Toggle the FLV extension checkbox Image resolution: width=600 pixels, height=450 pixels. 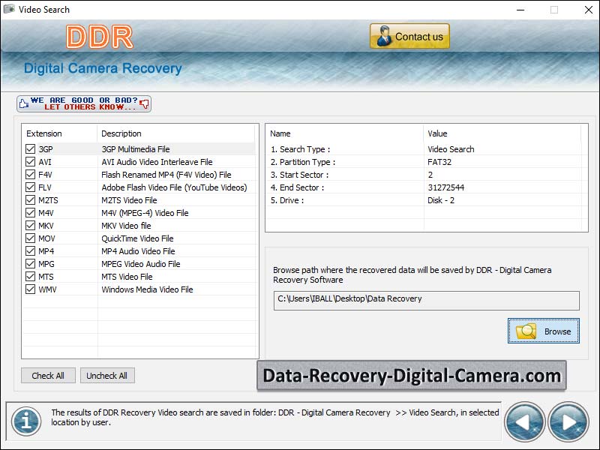[x=30, y=187]
